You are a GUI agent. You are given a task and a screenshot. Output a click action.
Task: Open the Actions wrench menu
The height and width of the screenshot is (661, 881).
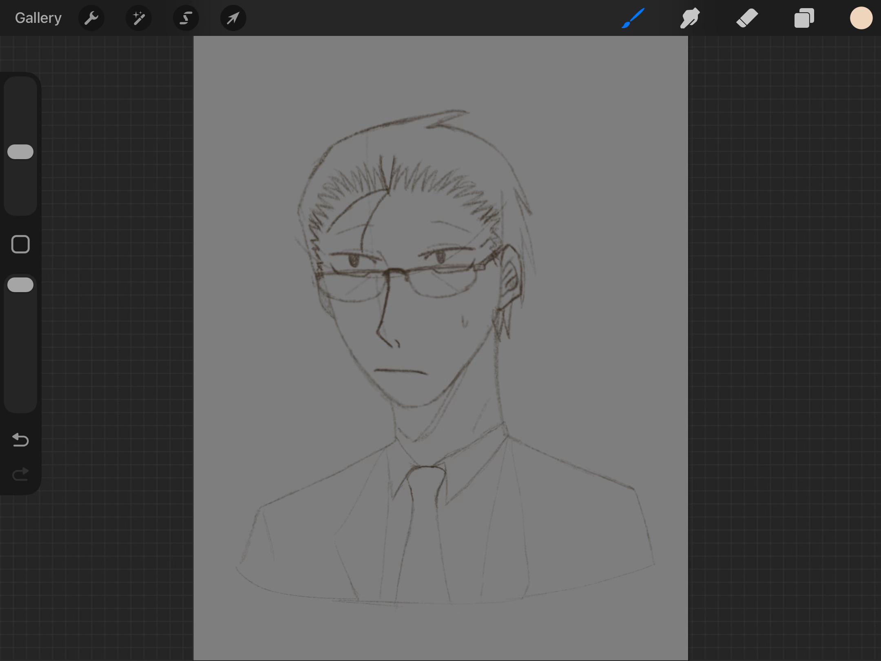(x=91, y=18)
